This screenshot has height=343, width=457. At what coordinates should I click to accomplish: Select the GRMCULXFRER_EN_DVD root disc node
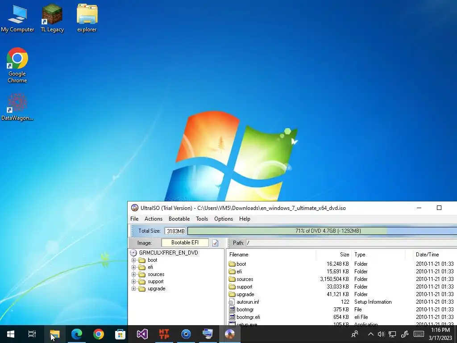point(168,253)
